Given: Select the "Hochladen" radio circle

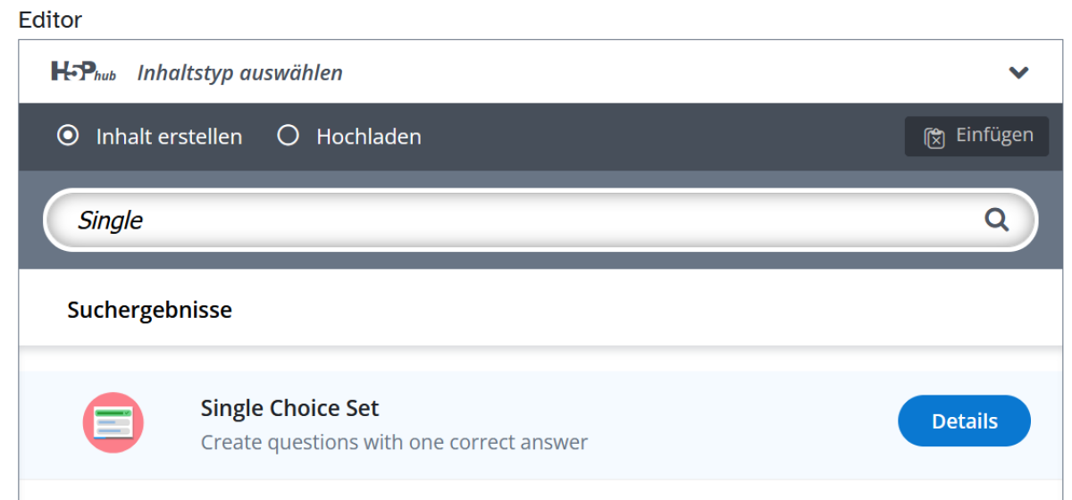Looking at the screenshot, I should point(288,137).
